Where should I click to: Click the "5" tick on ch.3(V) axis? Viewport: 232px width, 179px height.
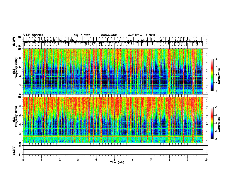tap(20, 145)
